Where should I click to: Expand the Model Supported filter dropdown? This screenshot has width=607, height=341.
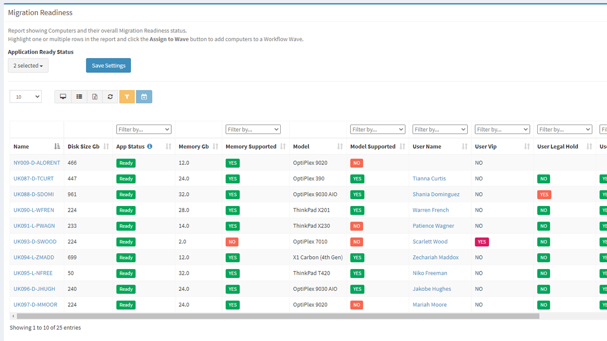[x=377, y=129]
